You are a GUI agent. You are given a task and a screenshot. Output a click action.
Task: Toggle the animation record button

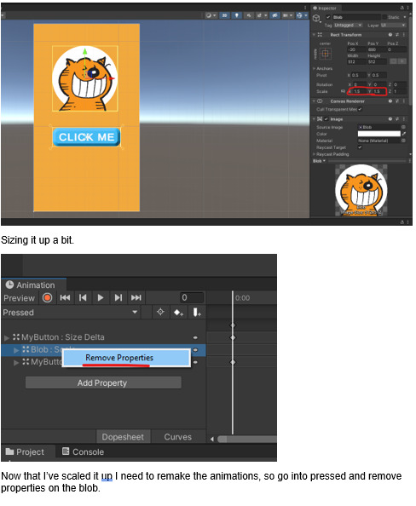coord(48,297)
